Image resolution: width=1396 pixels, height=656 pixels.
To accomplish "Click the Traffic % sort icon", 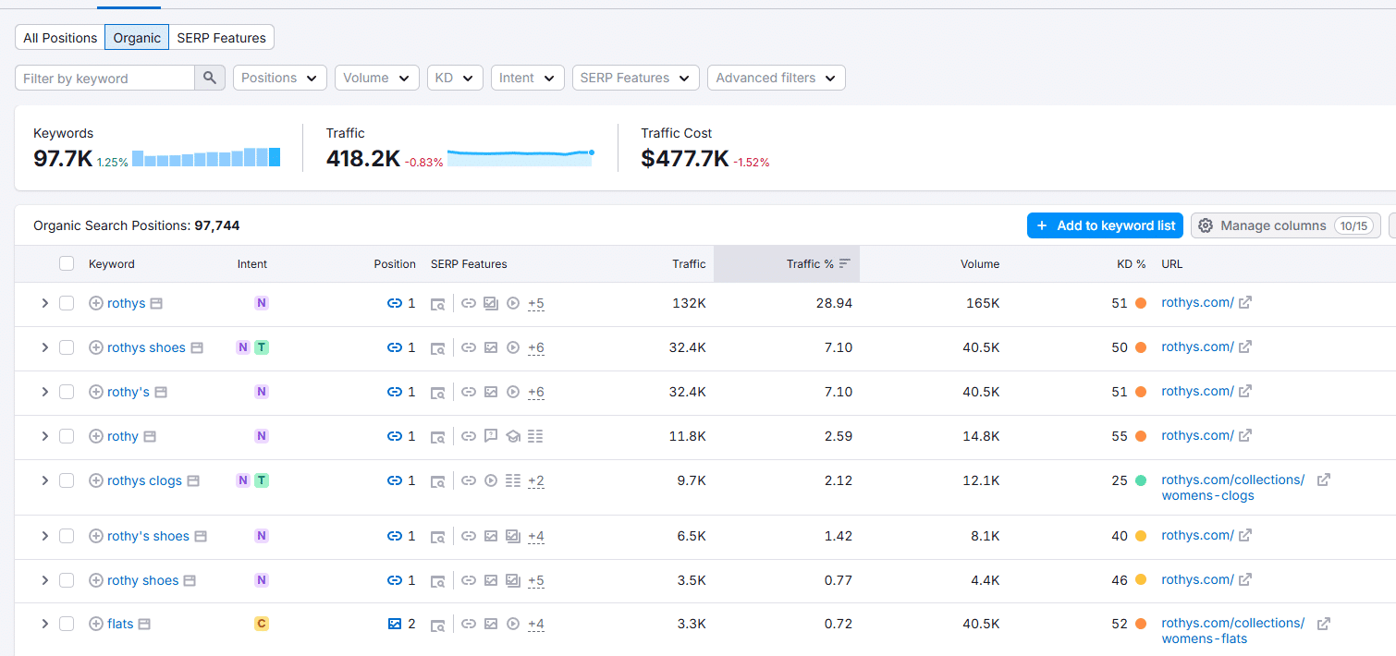I will 845,263.
